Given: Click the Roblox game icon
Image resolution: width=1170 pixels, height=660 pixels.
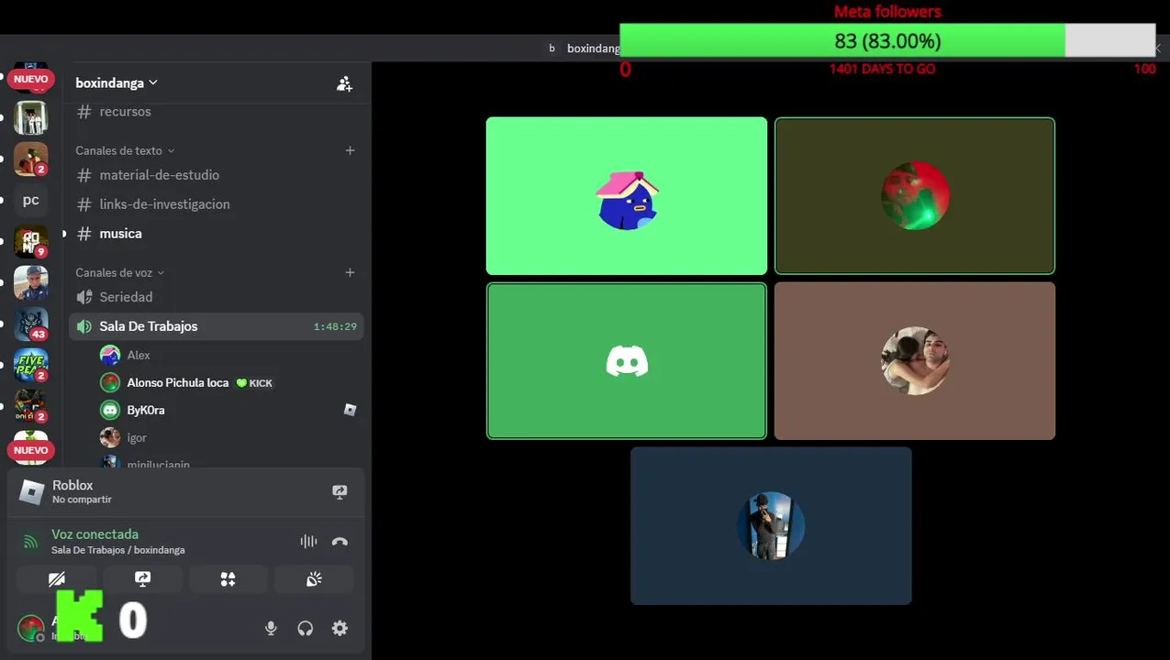Looking at the screenshot, I should 32,492.
